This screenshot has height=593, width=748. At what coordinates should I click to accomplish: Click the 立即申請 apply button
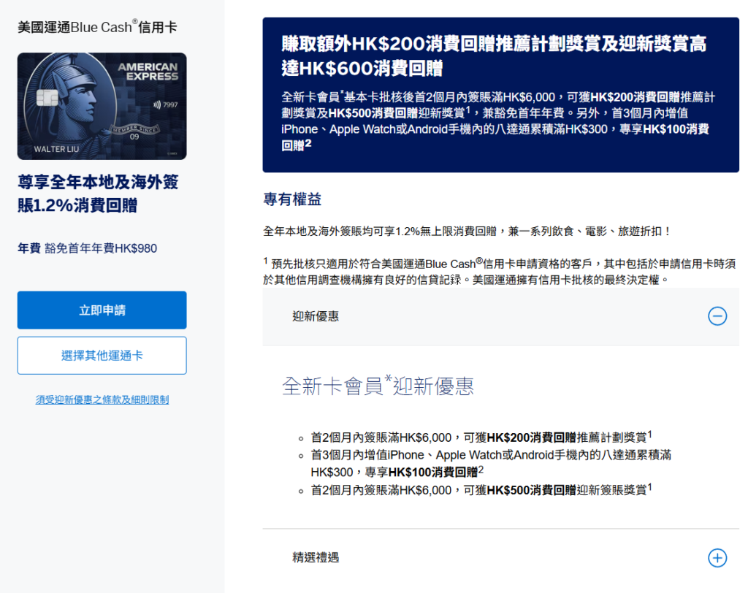[x=102, y=310]
